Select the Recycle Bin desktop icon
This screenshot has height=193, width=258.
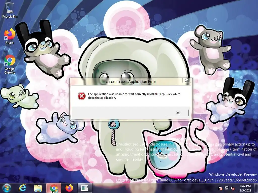(10, 10)
